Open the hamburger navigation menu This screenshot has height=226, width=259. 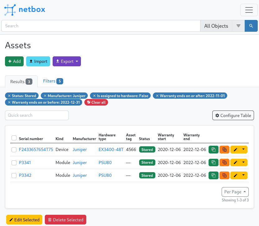(249, 10)
